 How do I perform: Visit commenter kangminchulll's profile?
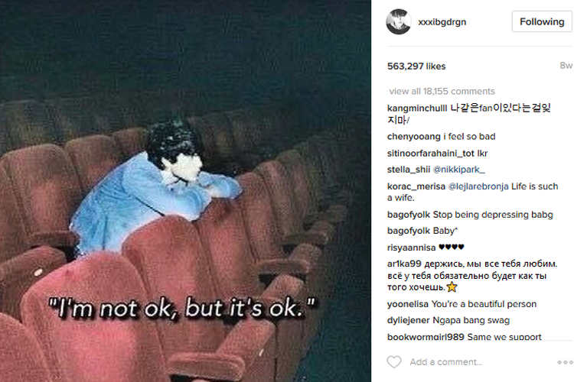[417, 108]
